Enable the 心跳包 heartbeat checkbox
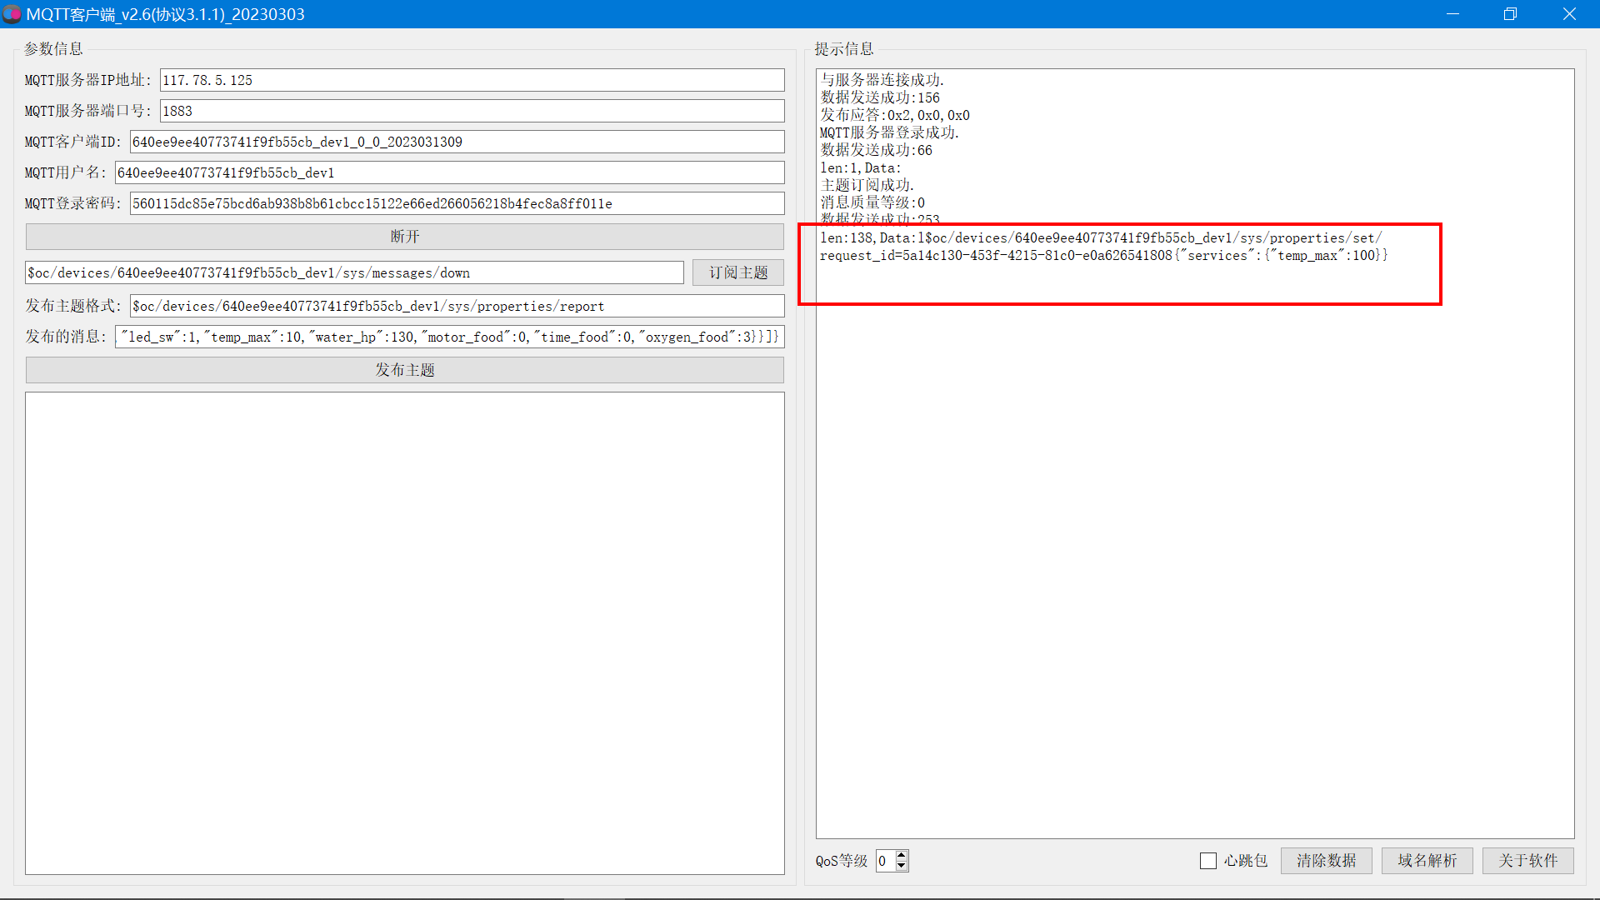 [x=1208, y=861]
